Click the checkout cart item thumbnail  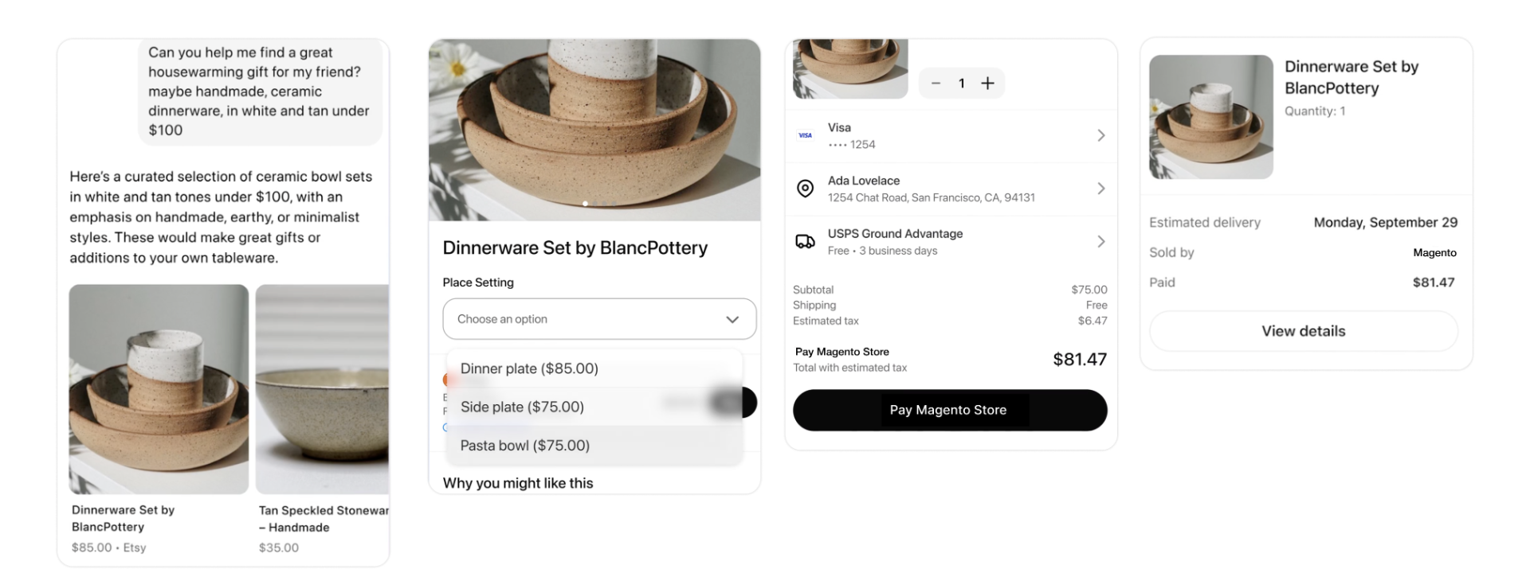(x=850, y=68)
